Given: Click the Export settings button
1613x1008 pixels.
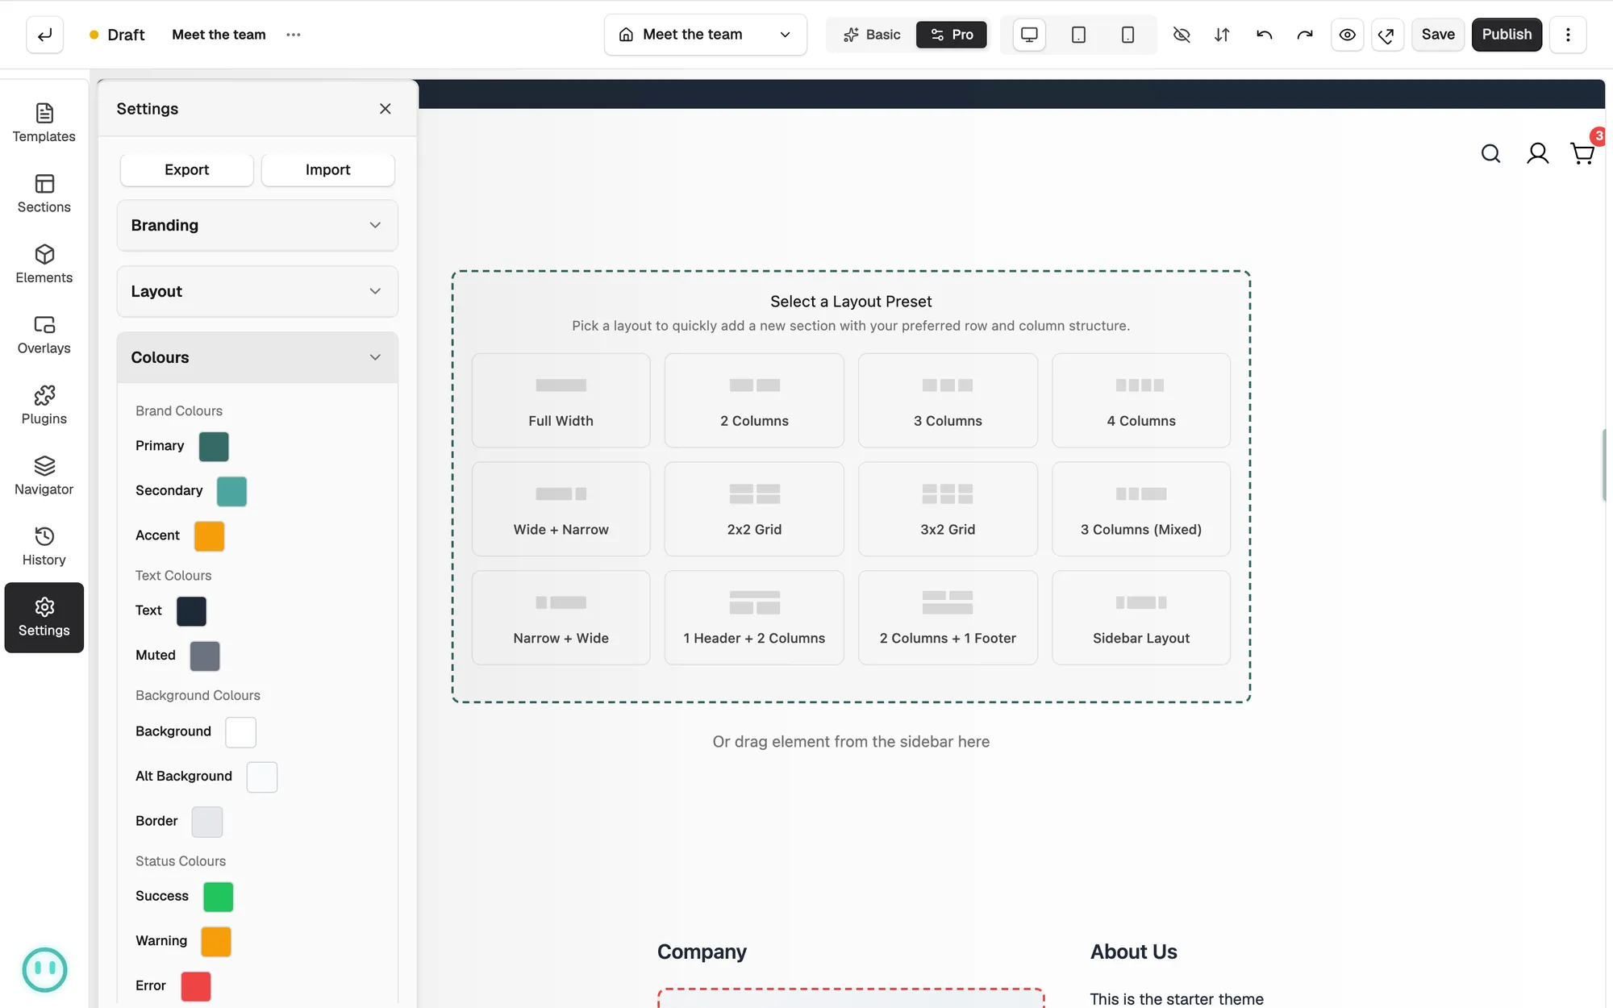Looking at the screenshot, I should [x=186, y=169].
